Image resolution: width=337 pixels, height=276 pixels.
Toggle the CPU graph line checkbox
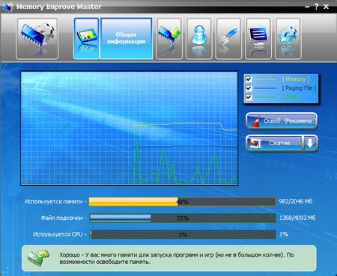(249, 97)
